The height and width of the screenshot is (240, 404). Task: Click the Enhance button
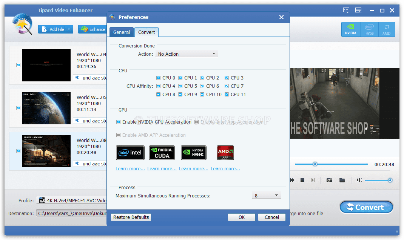(93, 29)
